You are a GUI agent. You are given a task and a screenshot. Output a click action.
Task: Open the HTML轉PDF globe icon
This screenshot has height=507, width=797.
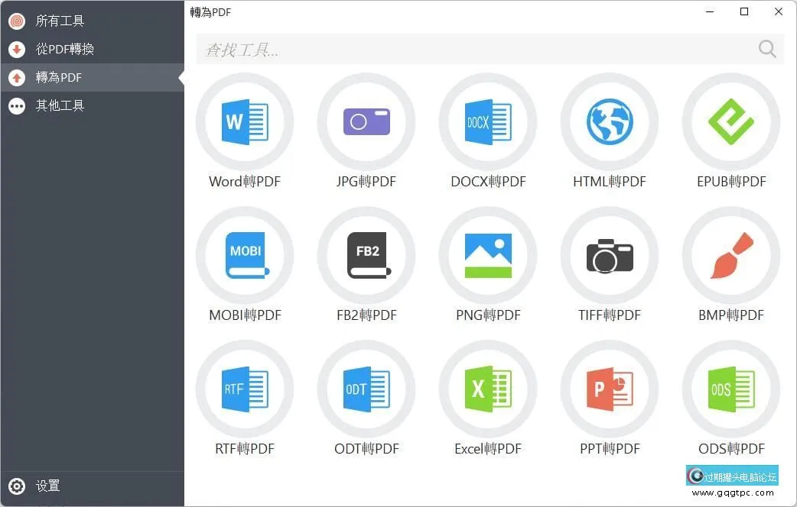click(610, 122)
